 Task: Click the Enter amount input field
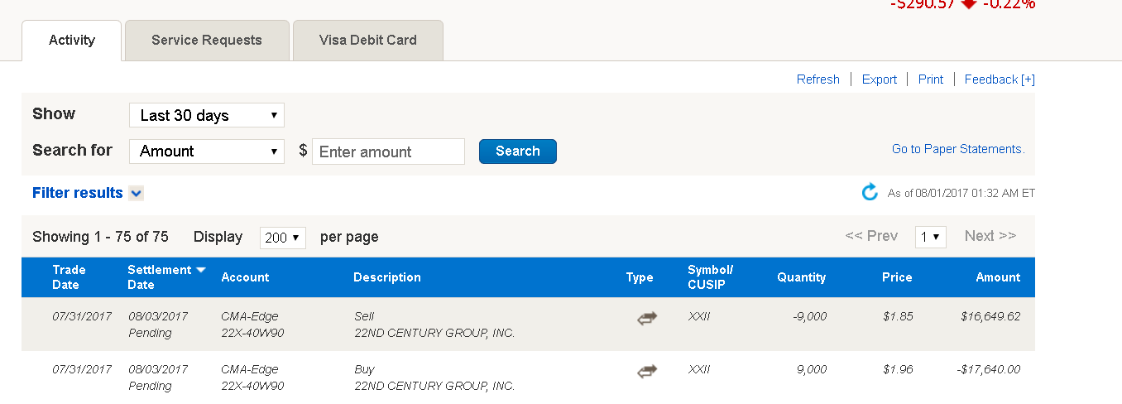[388, 151]
